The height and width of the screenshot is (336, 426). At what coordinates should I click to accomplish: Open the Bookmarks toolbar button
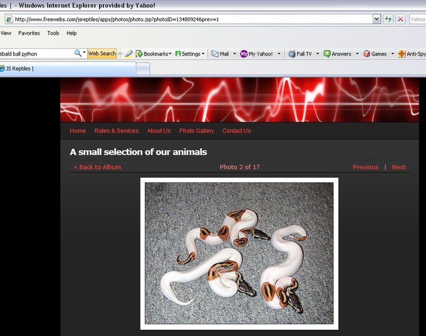(153, 54)
